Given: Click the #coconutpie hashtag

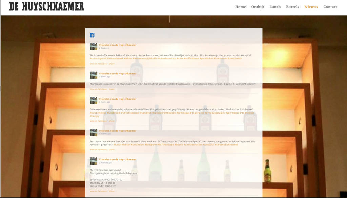Looking at the screenshot, I should [97, 59].
